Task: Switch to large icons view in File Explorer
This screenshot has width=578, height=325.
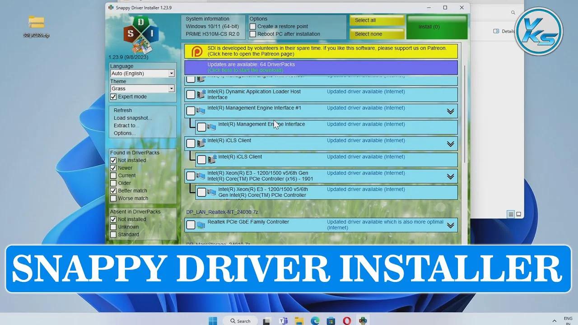Action: coord(518,214)
